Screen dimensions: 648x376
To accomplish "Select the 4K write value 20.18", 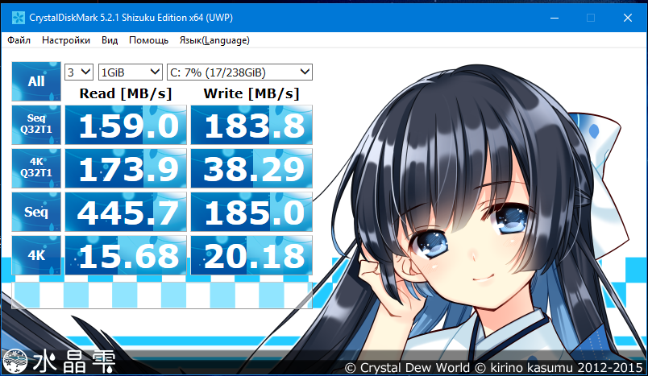I will pyautogui.click(x=251, y=255).
